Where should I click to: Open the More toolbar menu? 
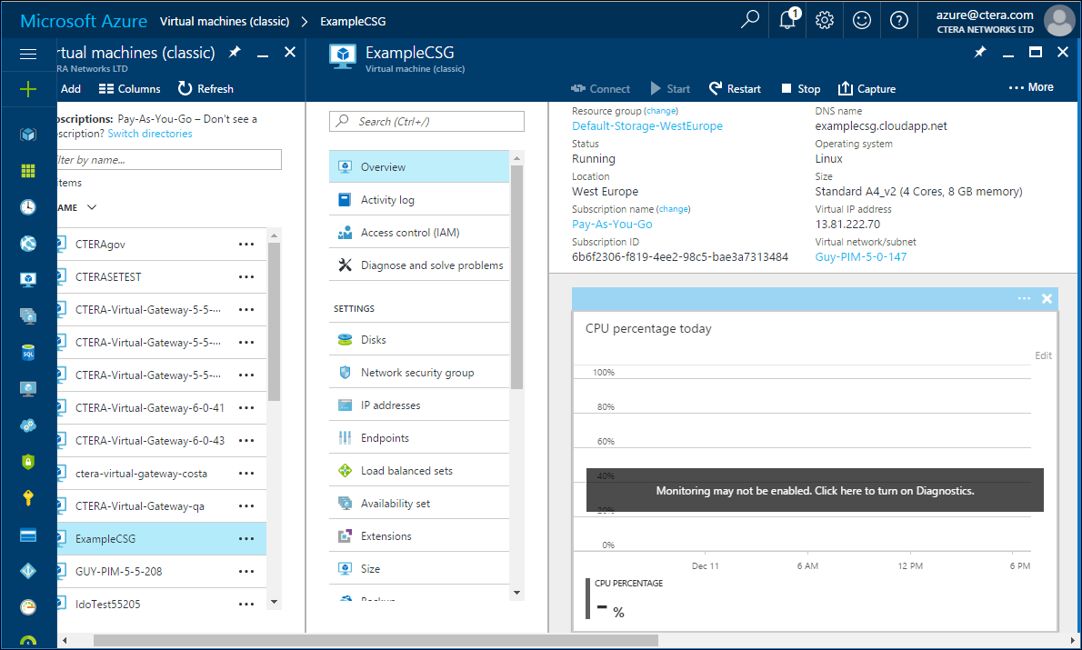click(x=1031, y=87)
